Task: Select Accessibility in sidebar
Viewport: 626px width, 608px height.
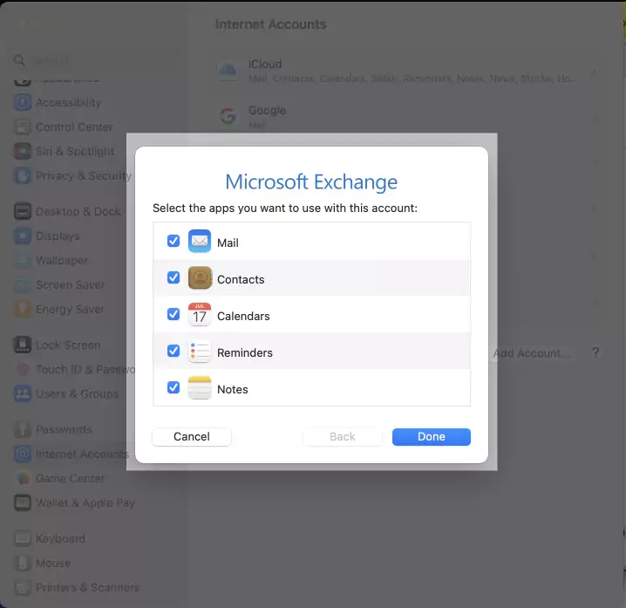Action: [x=68, y=103]
